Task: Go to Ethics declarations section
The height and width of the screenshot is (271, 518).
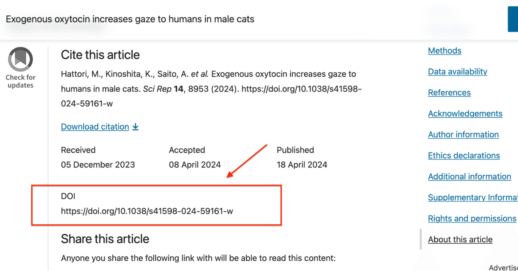Action: (x=464, y=156)
